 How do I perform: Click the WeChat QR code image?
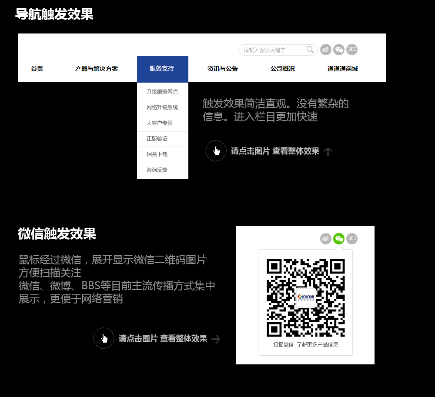(x=306, y=298)
